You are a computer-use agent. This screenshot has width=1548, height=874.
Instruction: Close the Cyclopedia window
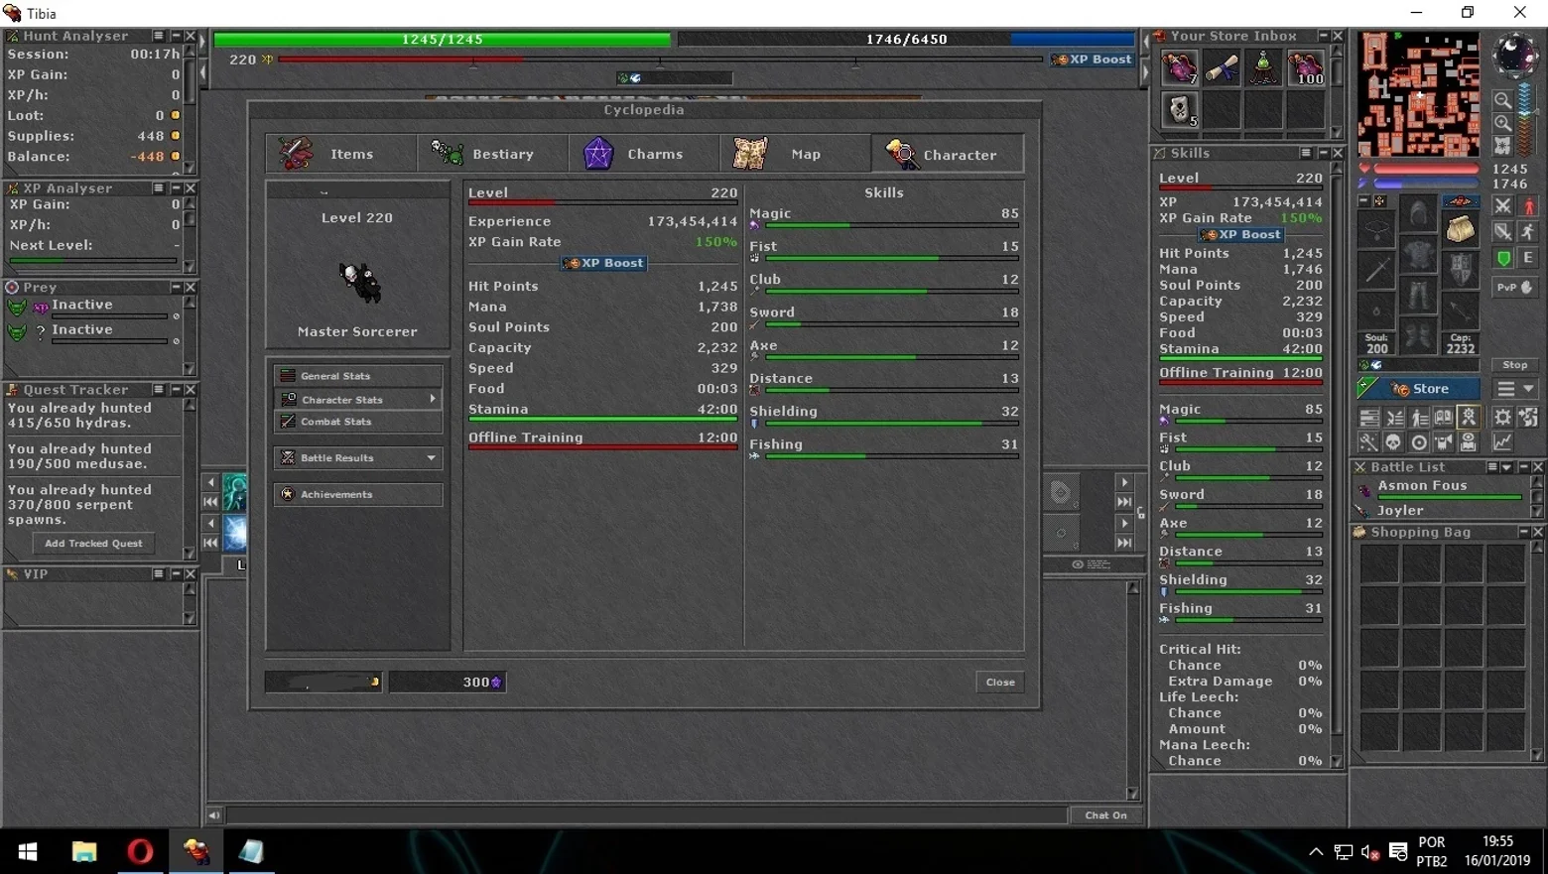tap(1000, 683)
